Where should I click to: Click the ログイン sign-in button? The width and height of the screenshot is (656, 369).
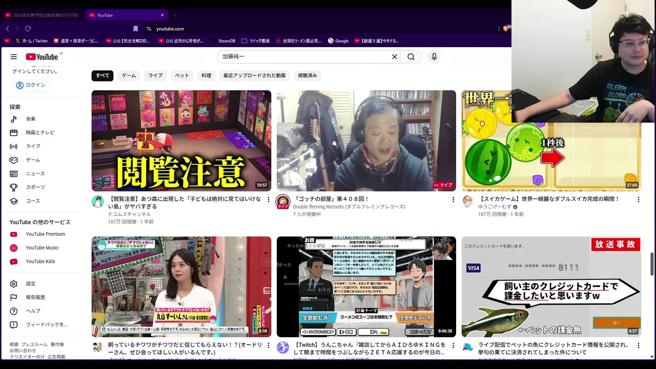coord(31,85)
